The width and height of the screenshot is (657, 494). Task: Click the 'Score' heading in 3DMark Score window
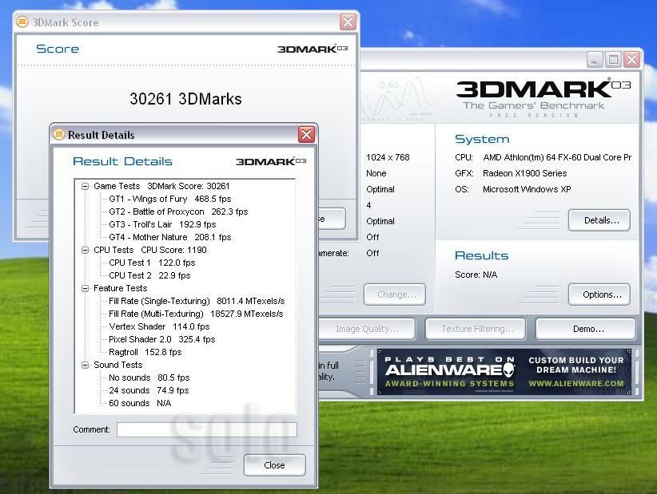click(x=58, y=49)
